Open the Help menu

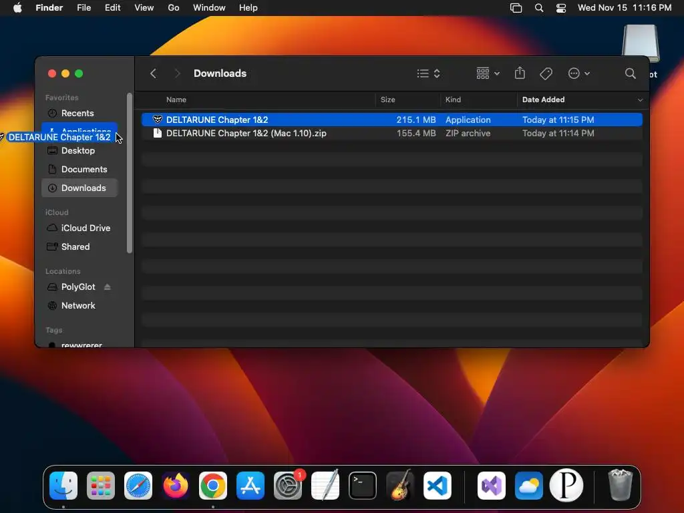(248, 8)
